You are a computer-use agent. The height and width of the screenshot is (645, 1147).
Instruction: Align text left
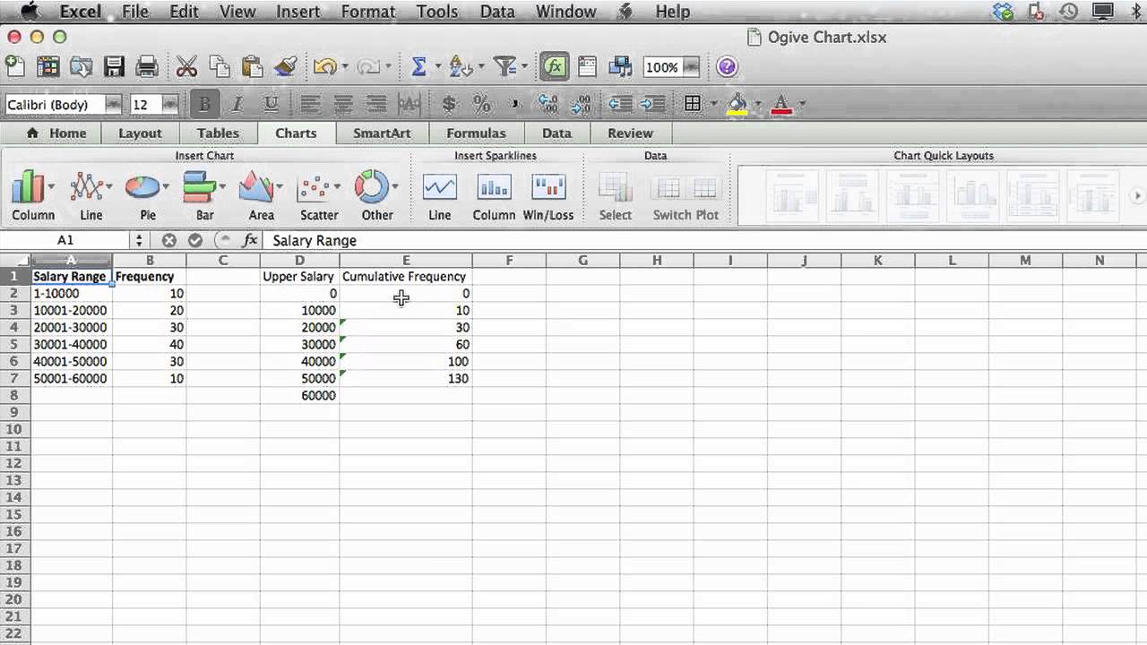coord(311,105)
